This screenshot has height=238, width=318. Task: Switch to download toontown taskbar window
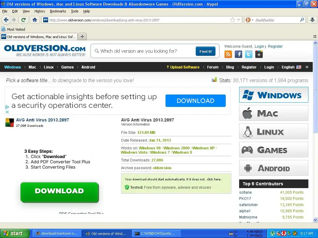[57, 233]
